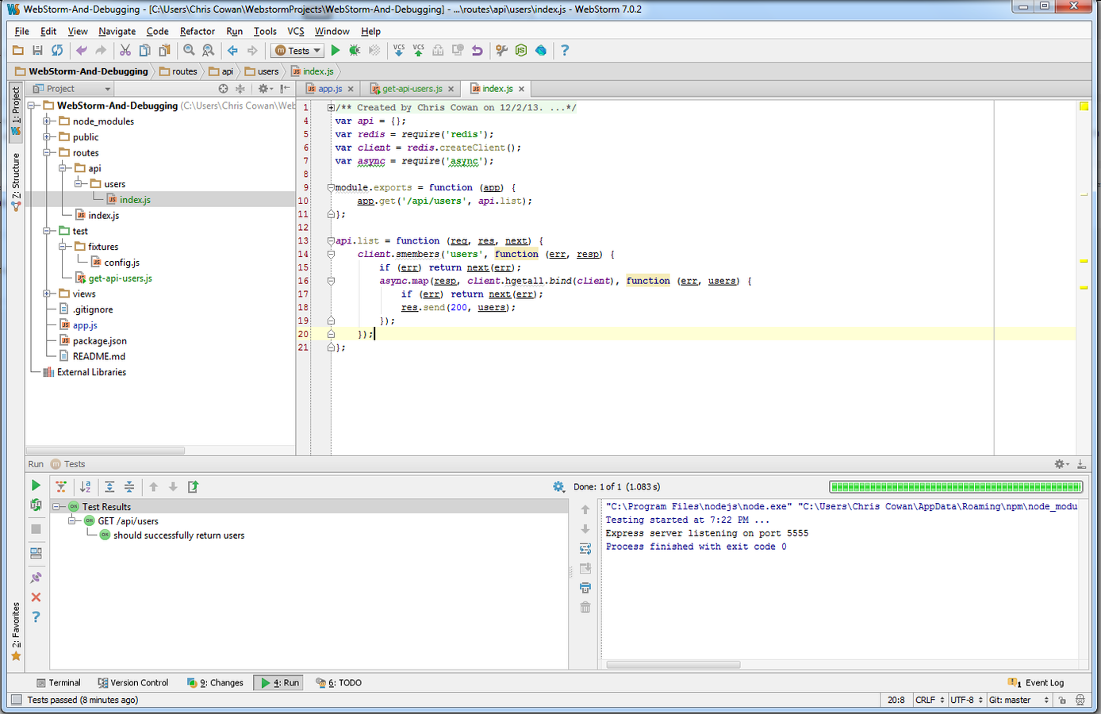Collapse the Test Results node
This screenshot has height=714, width=1101.
pos(57,506)
